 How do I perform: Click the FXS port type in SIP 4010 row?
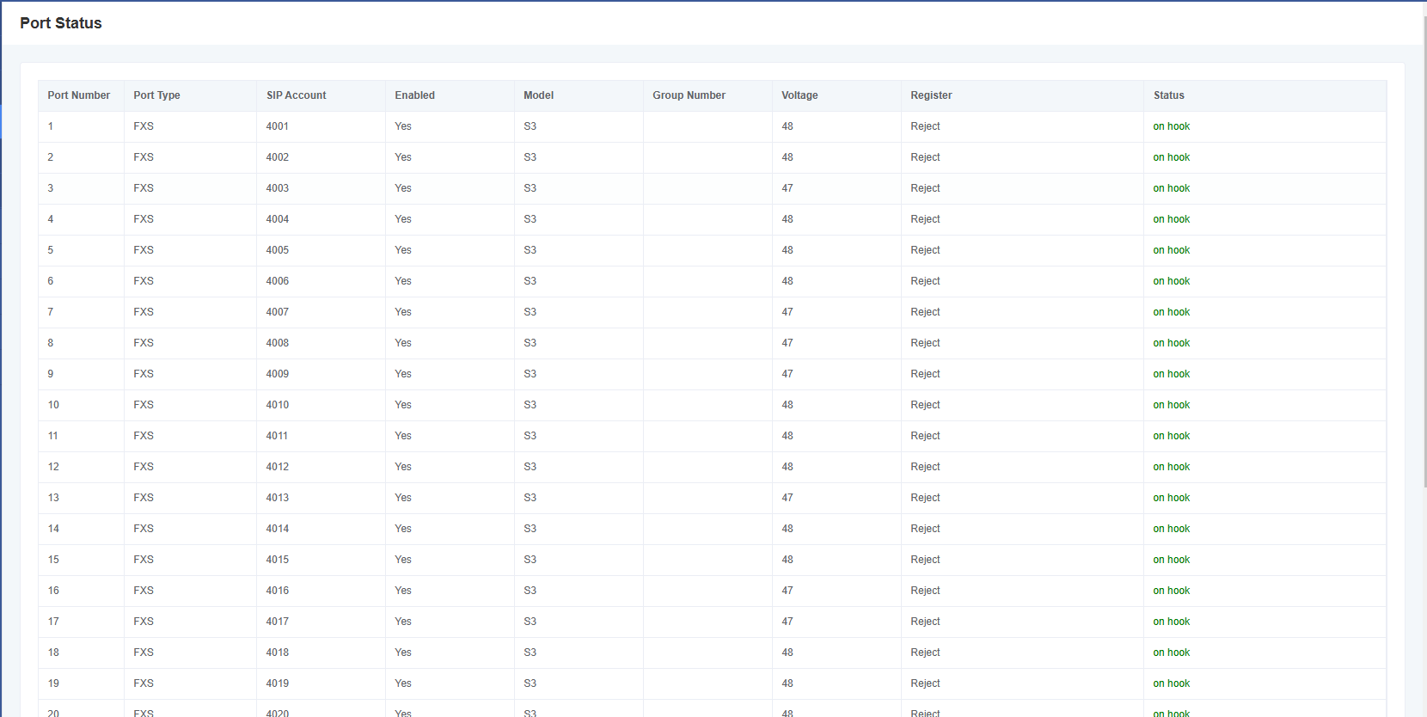coord(144,405)
